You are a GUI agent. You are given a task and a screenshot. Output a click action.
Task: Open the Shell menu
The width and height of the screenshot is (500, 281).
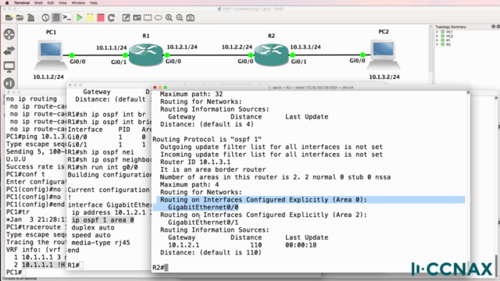[38, 3]
